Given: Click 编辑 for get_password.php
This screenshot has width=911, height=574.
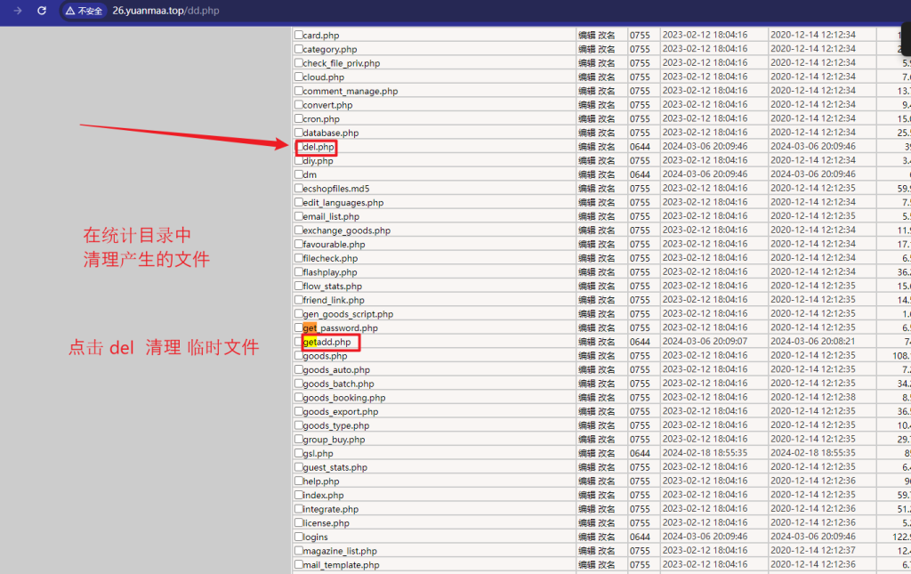Looking at the screenshot, I should (587, 327).
